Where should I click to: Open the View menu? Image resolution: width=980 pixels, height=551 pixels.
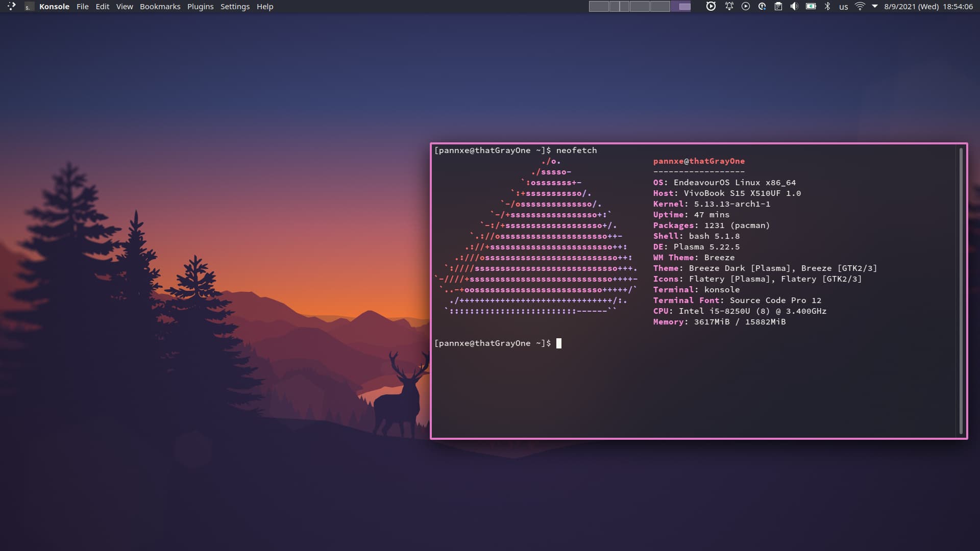125,7
